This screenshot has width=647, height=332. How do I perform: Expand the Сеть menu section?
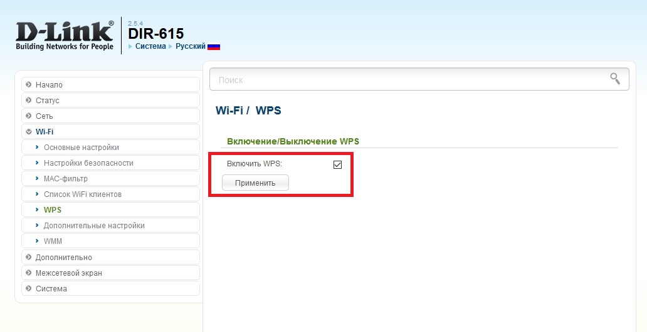tap(44, 116)
